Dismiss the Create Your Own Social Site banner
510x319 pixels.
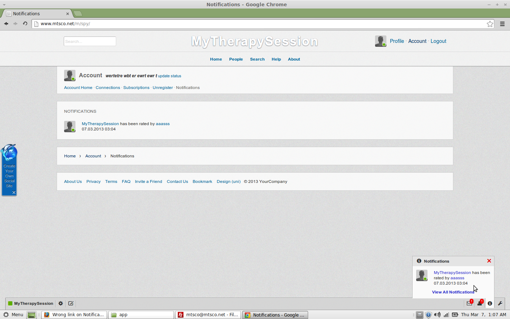14,192
